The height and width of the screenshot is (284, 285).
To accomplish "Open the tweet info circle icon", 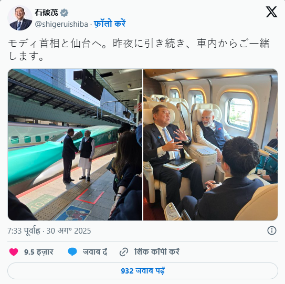I will 272,230.
